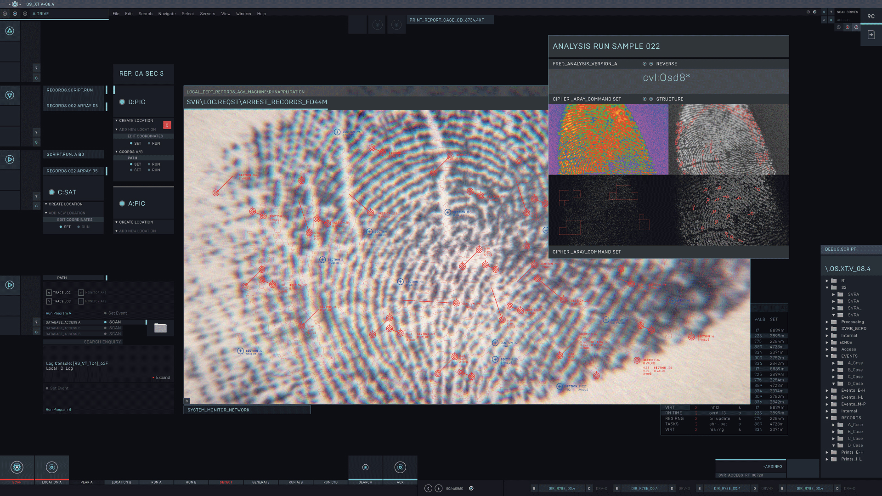Viewport: 882px width, 496px height.
Task: Click the upward triangle icon in left sidebar
Action: pos(10,31)
